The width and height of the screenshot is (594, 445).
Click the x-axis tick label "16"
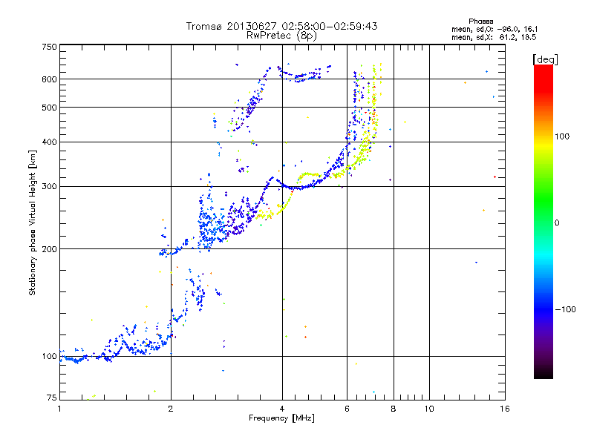coord(505,409)
